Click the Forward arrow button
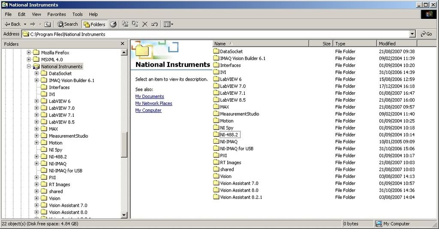Image resolution: width=439 pixels, height=229 pixels. click(33, 24)
